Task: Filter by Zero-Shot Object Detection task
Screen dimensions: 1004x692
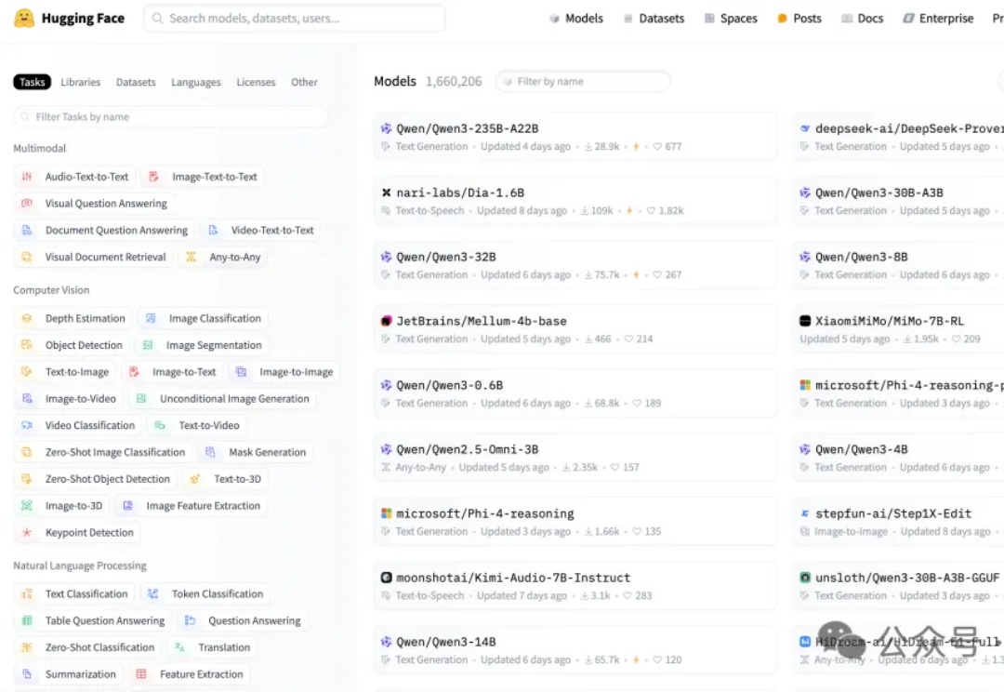Action: pos(96,479)
